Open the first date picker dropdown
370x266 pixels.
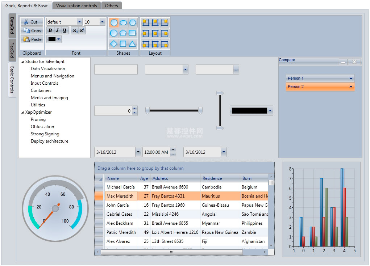point(138,152)
